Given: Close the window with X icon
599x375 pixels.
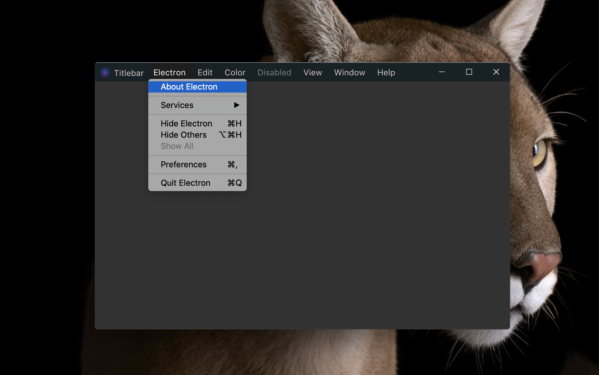Looking at the screenshot, I should (496, 72).
